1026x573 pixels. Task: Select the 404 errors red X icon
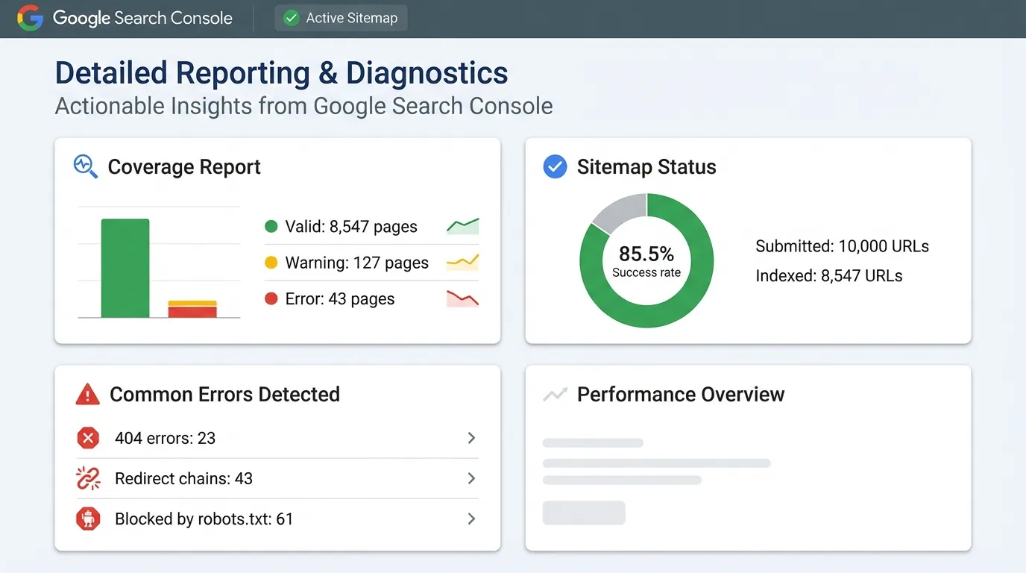tap(88, 438)
